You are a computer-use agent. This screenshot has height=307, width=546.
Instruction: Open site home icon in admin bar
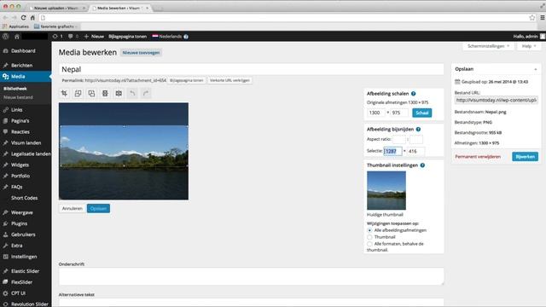[x=16, y=36]
